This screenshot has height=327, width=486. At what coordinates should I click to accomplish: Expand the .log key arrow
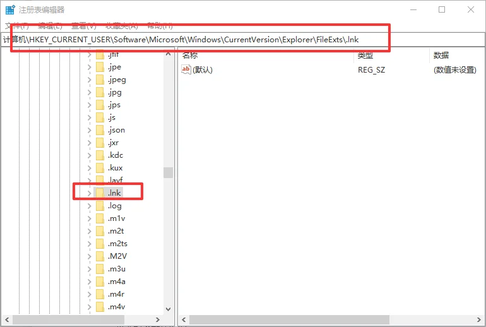[x=89, y=206]
